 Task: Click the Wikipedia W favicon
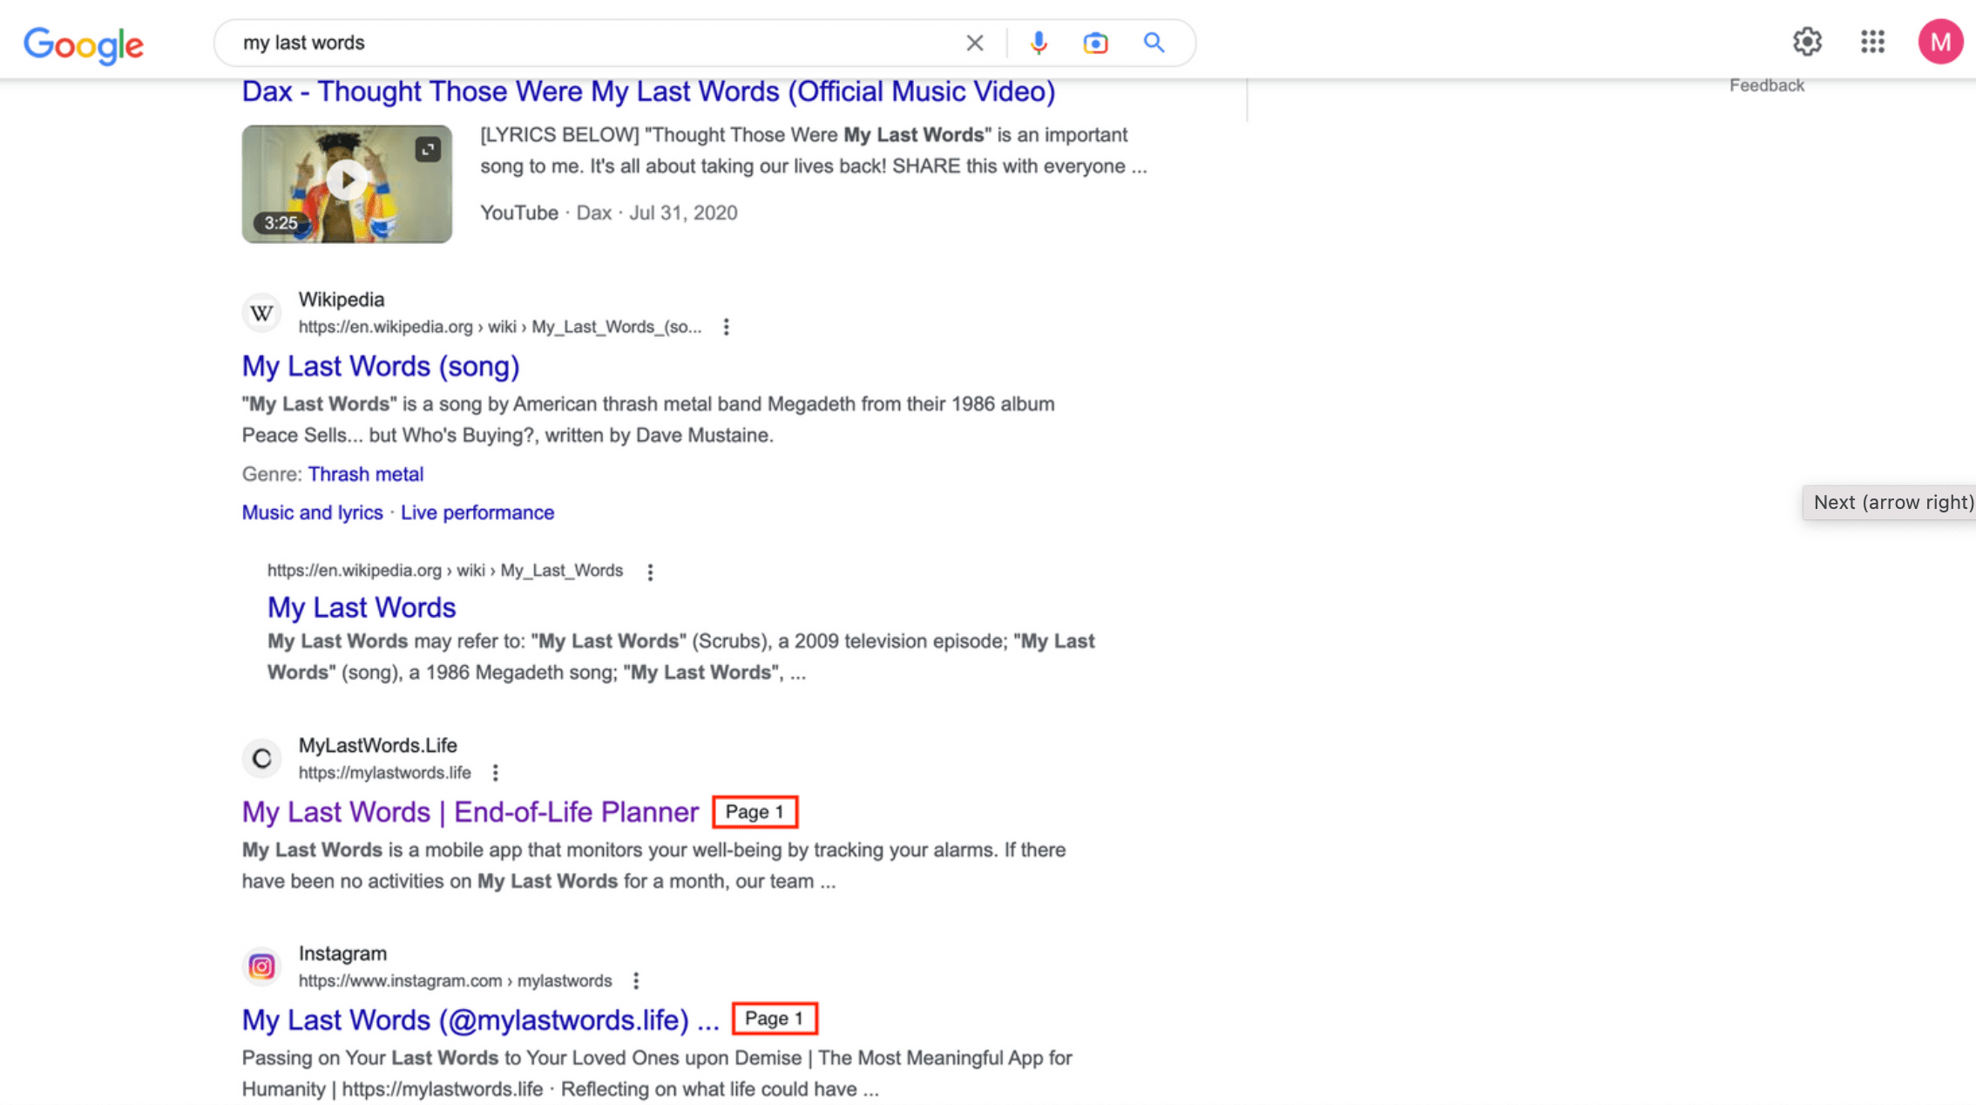(261, 313)
